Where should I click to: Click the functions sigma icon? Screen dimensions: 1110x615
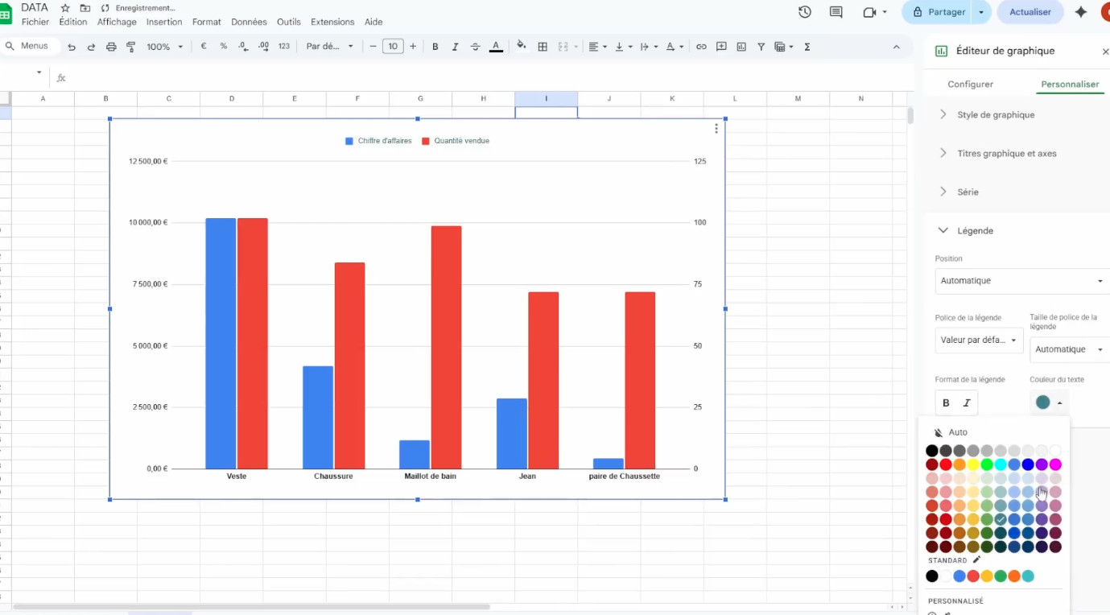807,47
